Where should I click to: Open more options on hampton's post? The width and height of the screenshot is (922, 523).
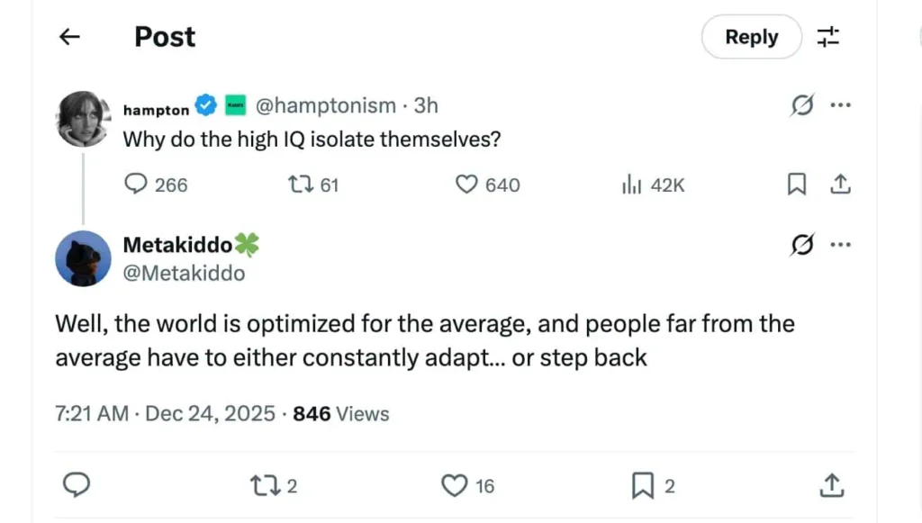(x=841, y=104)
